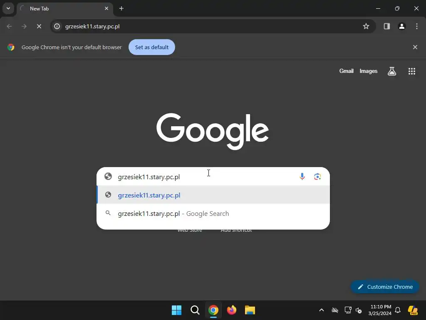This screenshot has height=320, width=426.
Task: Open the Windows Start menu
Action: pos(176,310)
